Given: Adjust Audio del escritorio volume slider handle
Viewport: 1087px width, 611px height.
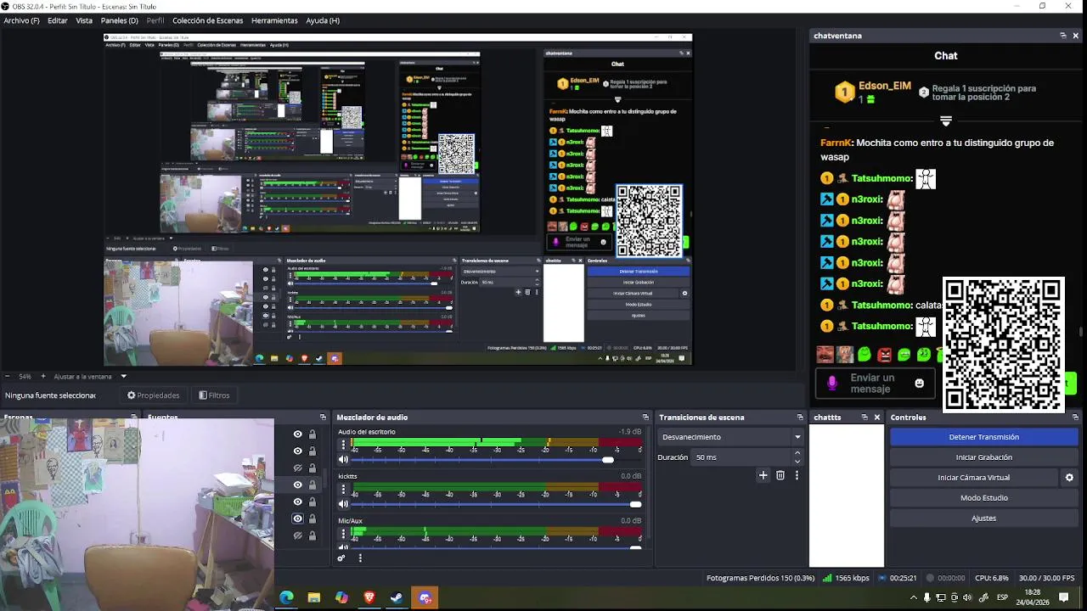Looking at the screenshot, I should point(607,460).
